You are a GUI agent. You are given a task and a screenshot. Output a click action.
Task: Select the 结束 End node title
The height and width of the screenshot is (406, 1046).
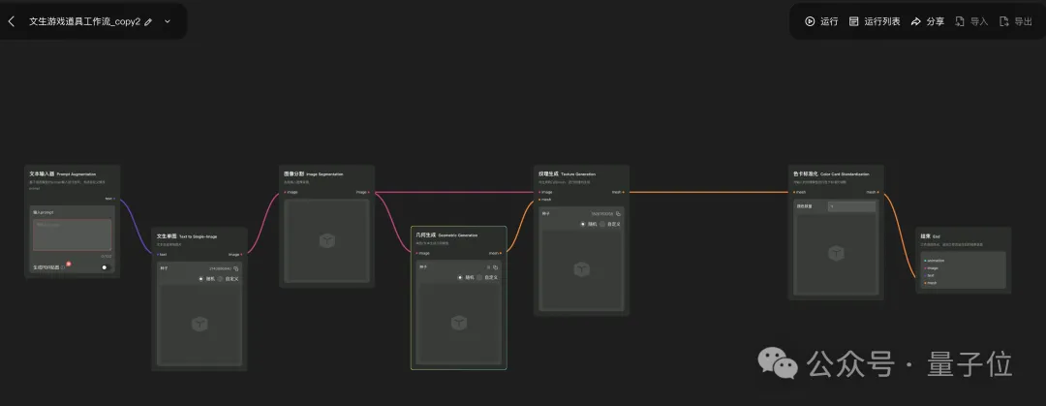pyautogui.click(x=931, y=235)
